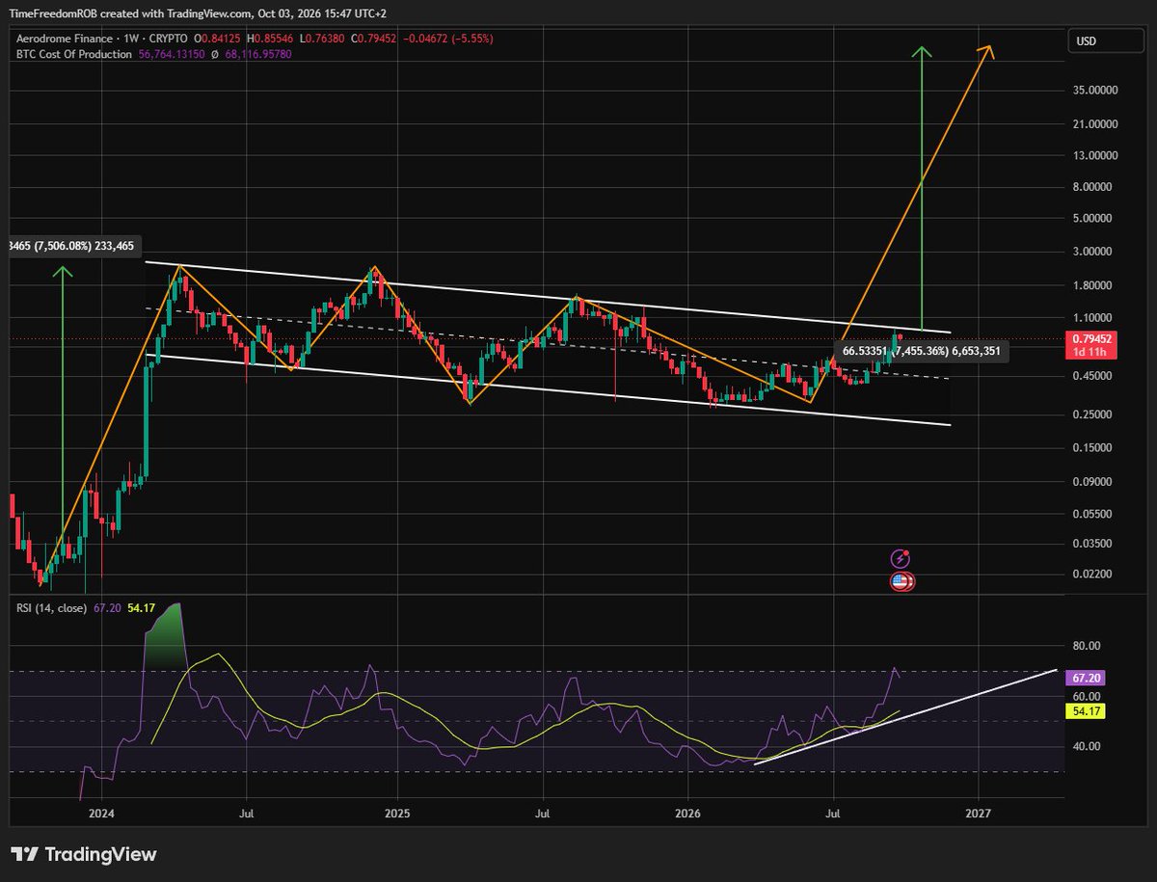Click the RSI (14, close) indicator legend
This screenshot has height=882, width=1157.
[x=52, y=608]
